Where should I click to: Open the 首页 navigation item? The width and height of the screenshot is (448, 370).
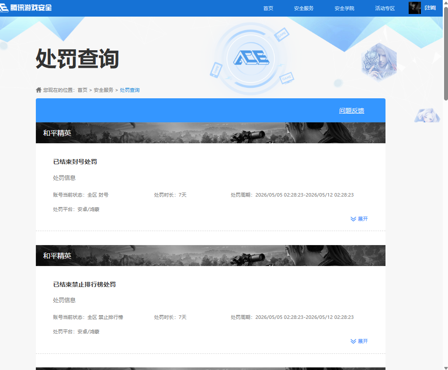(x=268, y=8)
